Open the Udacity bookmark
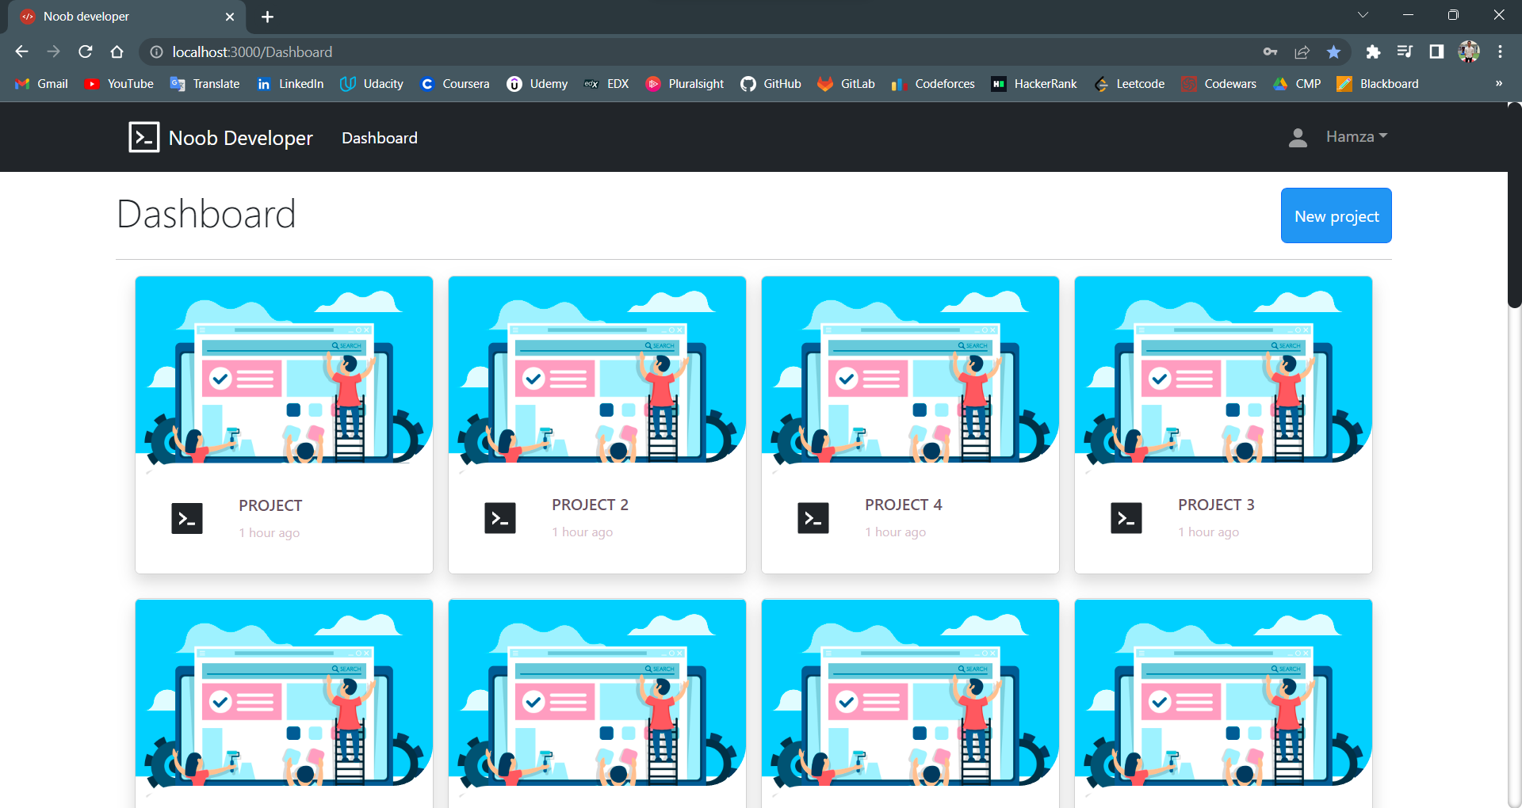The width and height of the screenshot is (1522, 808). tap(372, 84)
